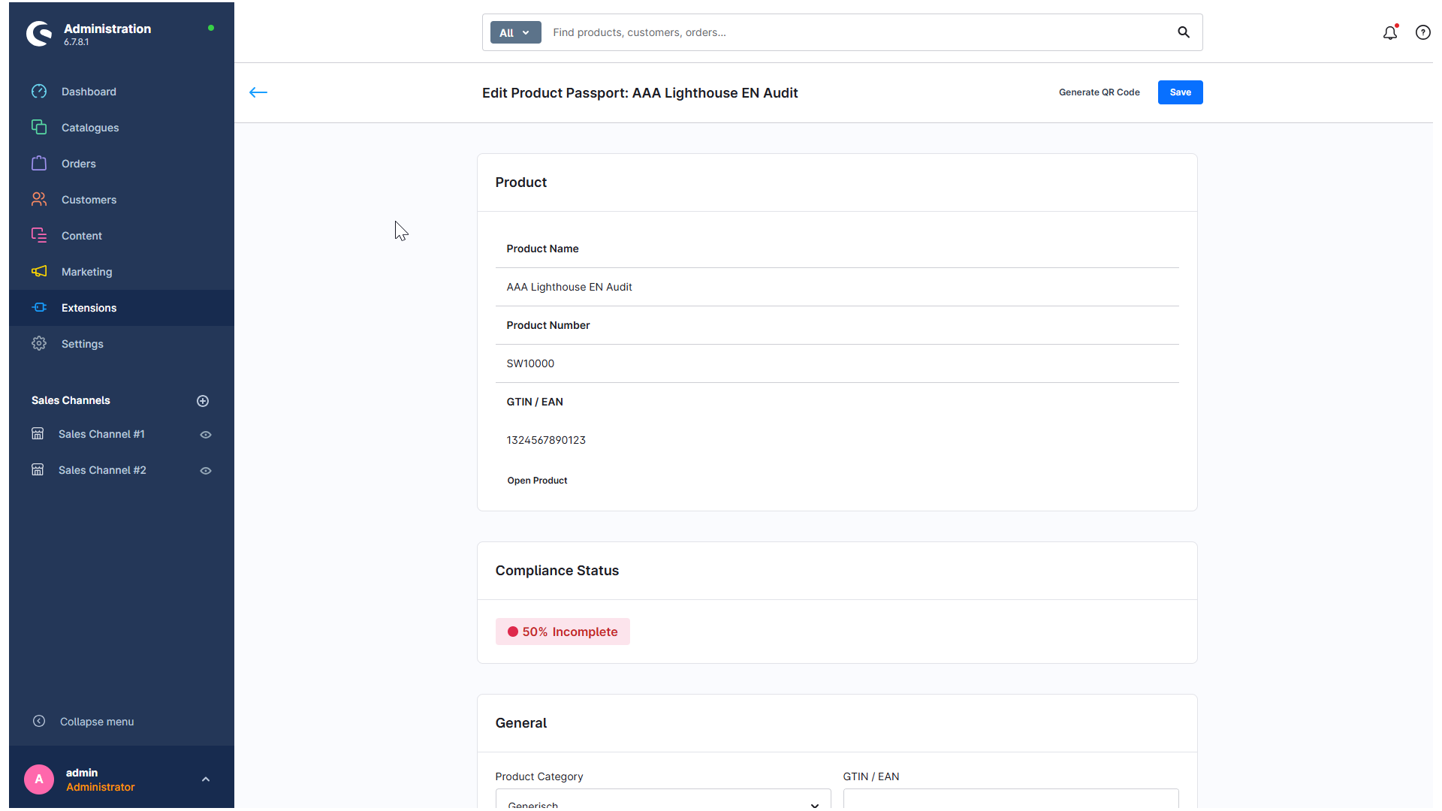Viewport: 1442px width, 811px height.
Task: Click GTIN value 1324567890123
Action: click(x=546, y=440)
